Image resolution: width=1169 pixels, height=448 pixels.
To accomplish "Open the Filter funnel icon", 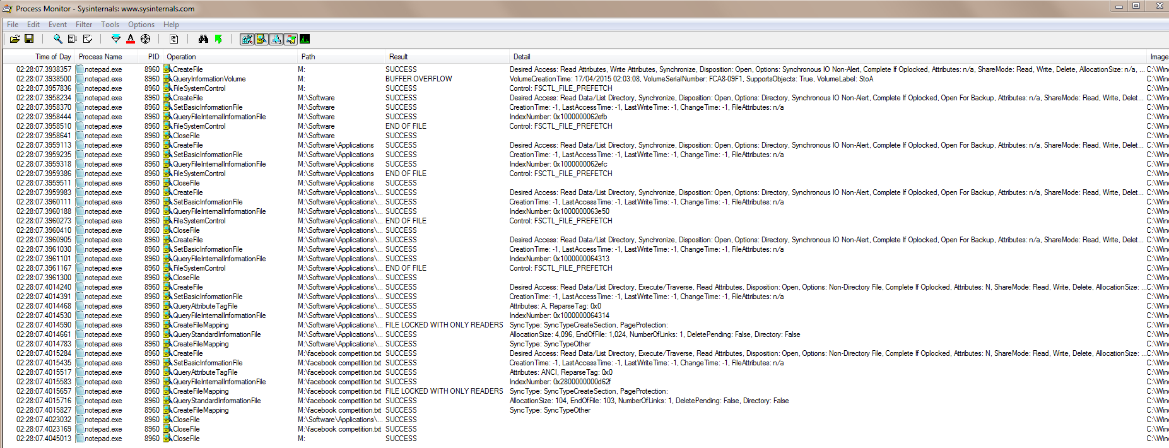I will pyautogui.click(x=115, y=39).
